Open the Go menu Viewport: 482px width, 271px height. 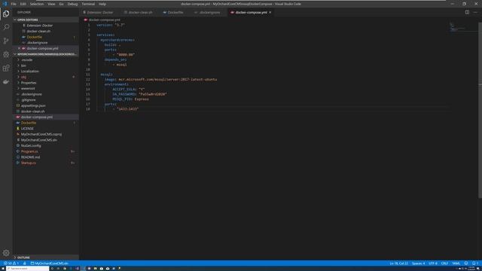(62, 4)
